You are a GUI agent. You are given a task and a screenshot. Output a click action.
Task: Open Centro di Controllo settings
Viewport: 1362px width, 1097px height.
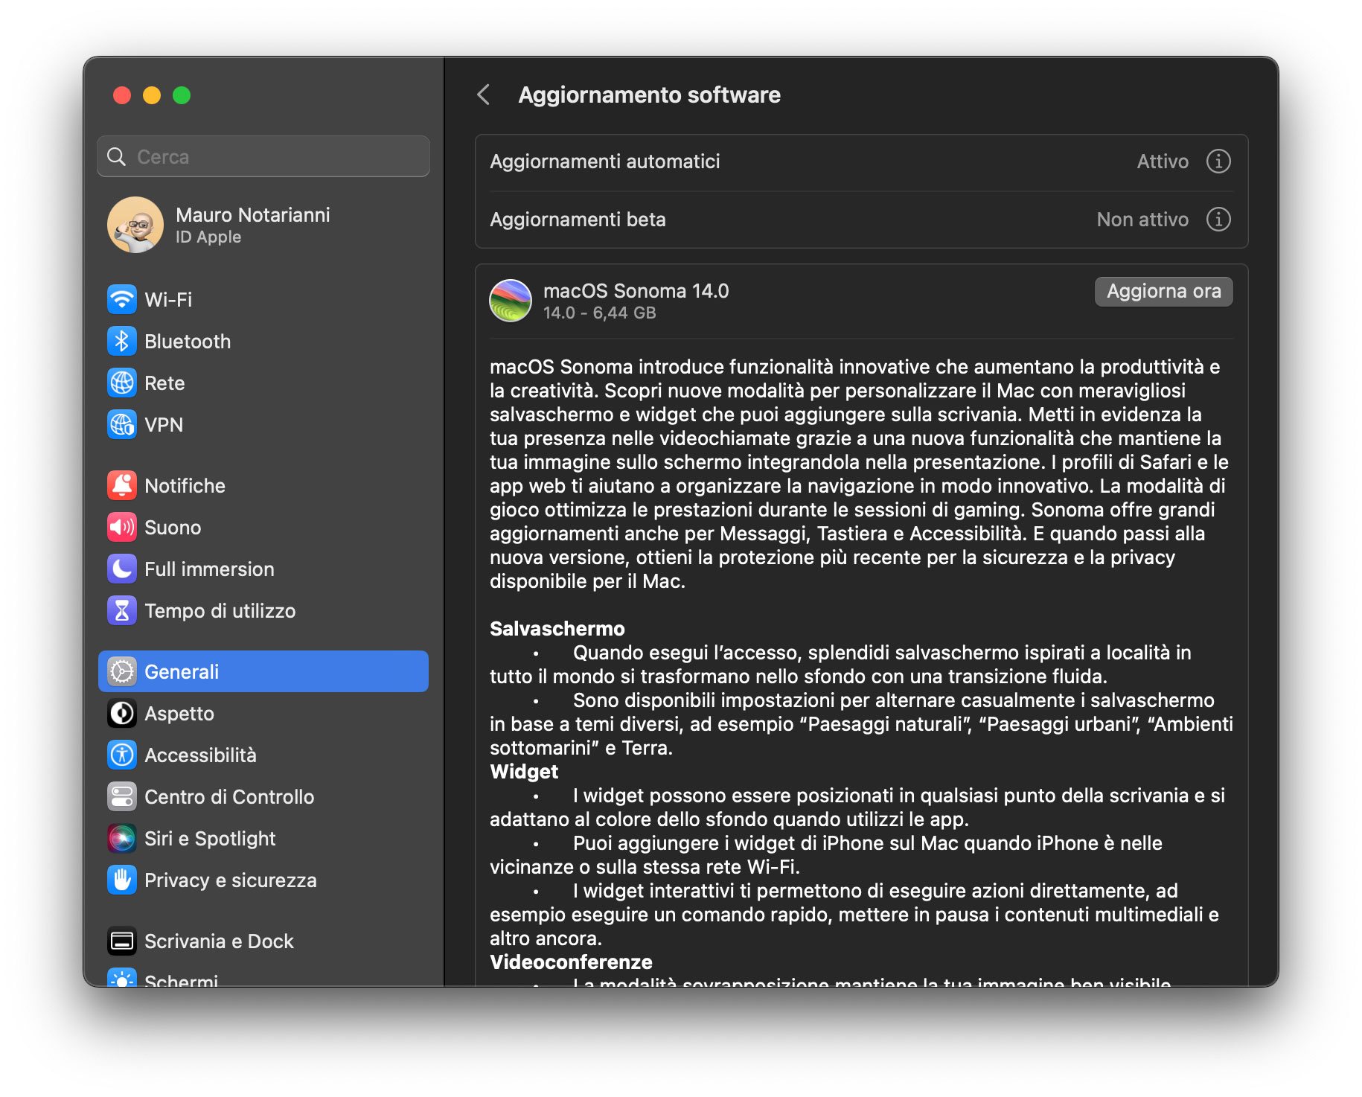pos(263,797)
